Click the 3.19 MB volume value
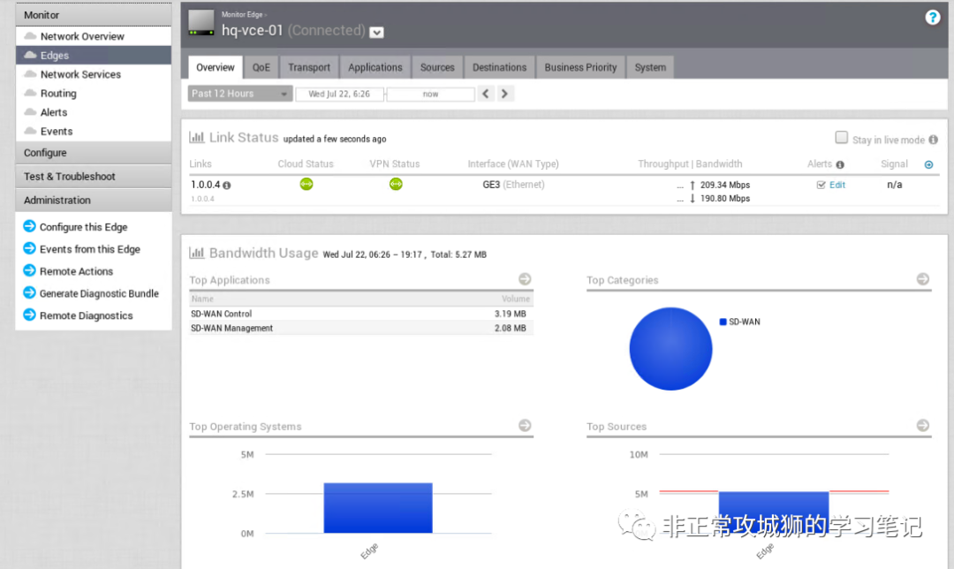The image size is (954, 569). pos(510,314)
